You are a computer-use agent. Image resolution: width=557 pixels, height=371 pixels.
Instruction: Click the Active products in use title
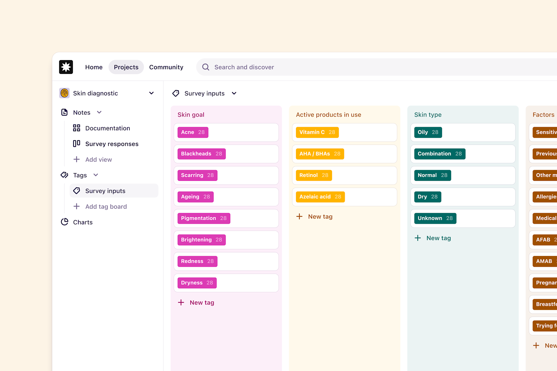pyautogui.click(x=329, y=115)
